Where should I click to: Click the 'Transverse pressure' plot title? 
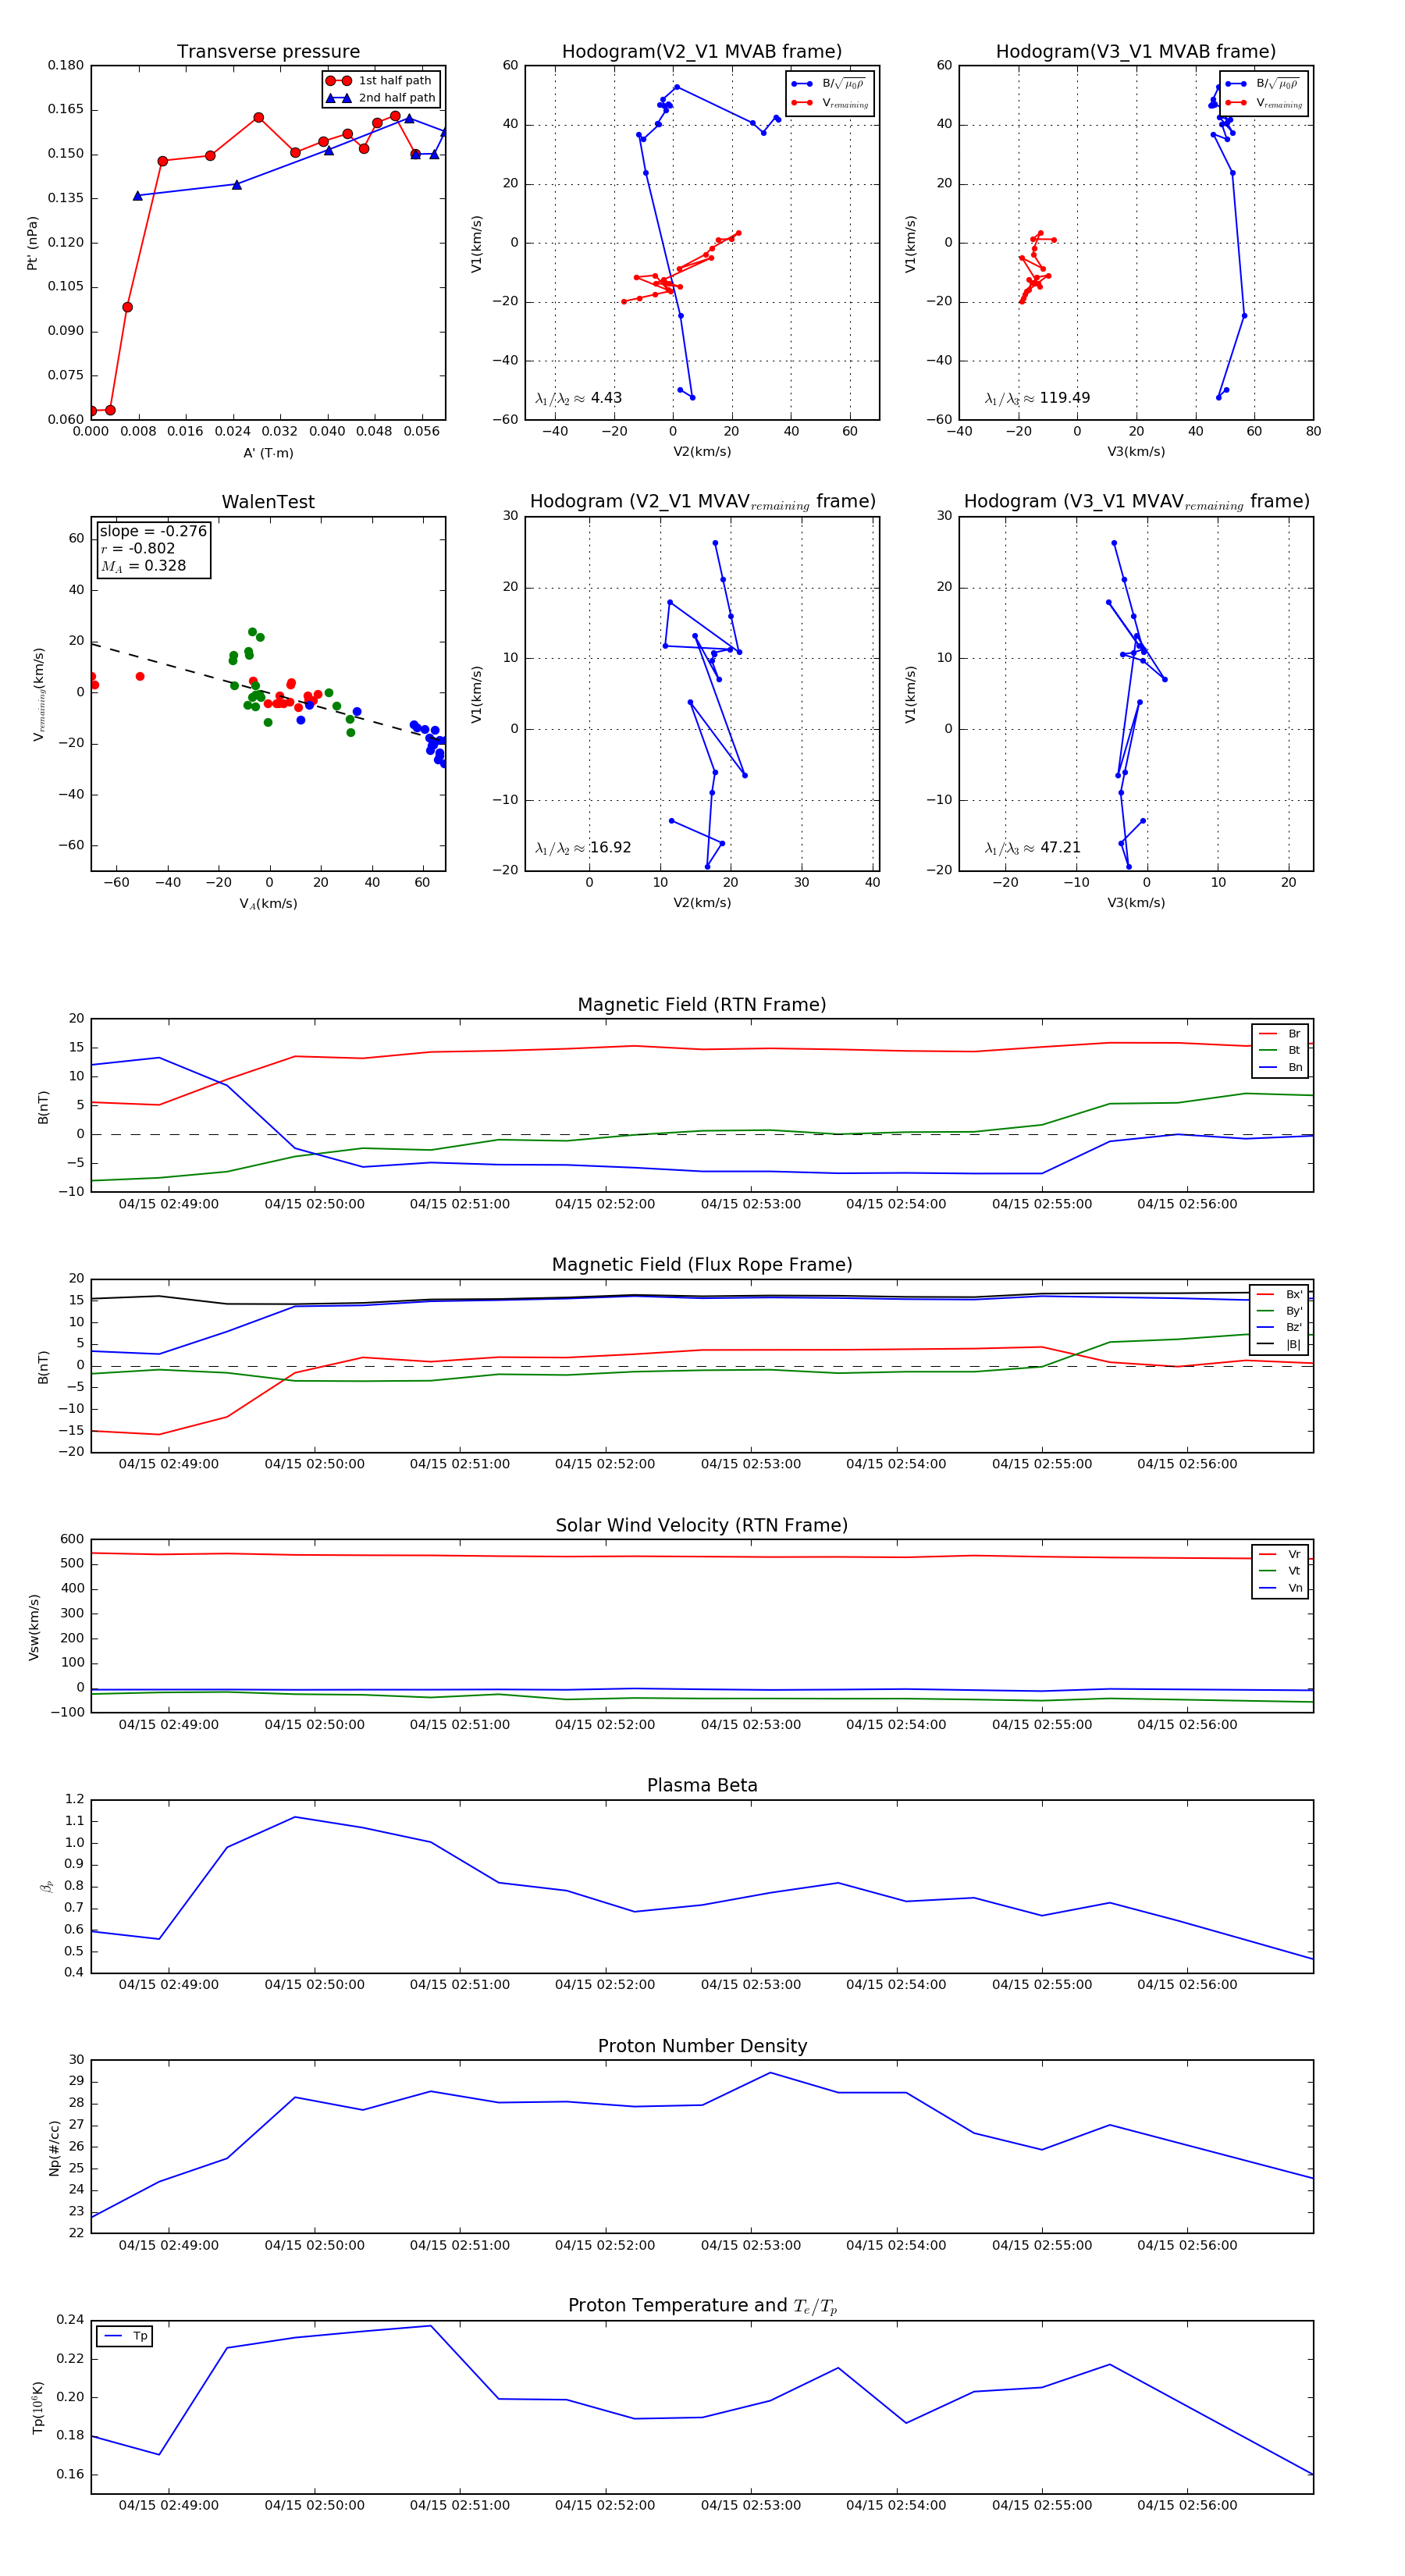pos(268,52)
